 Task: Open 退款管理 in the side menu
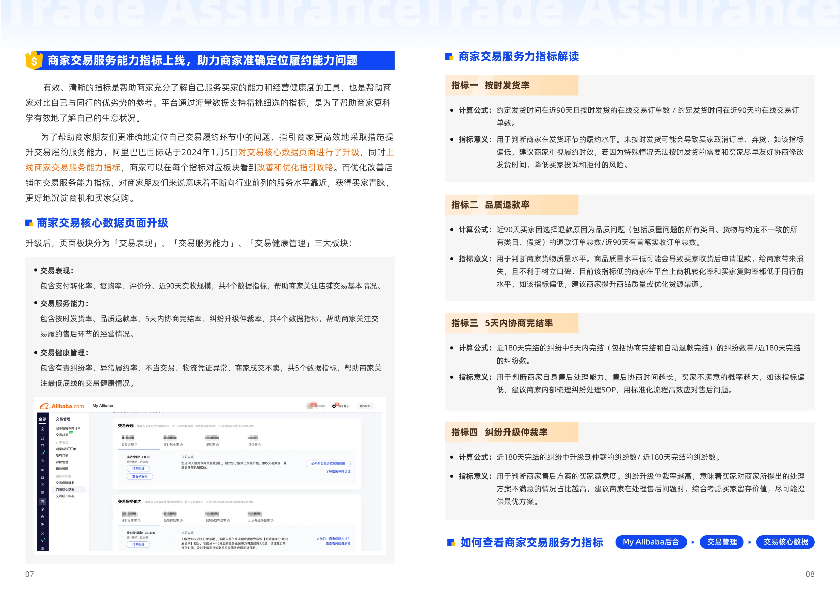pos(62,469)
